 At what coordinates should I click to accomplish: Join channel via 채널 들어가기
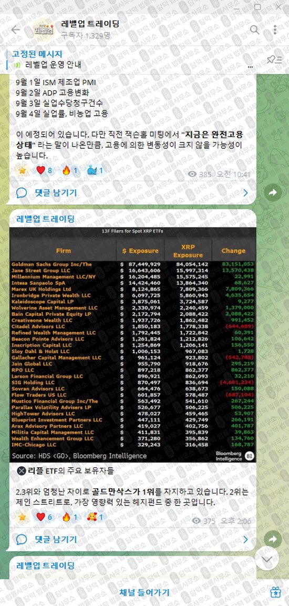click(144, 592)
